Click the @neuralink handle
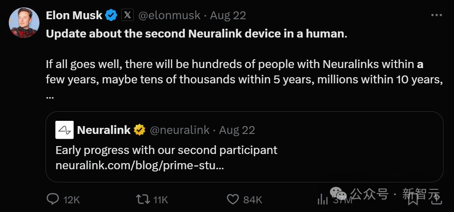 tap(181, 130)
